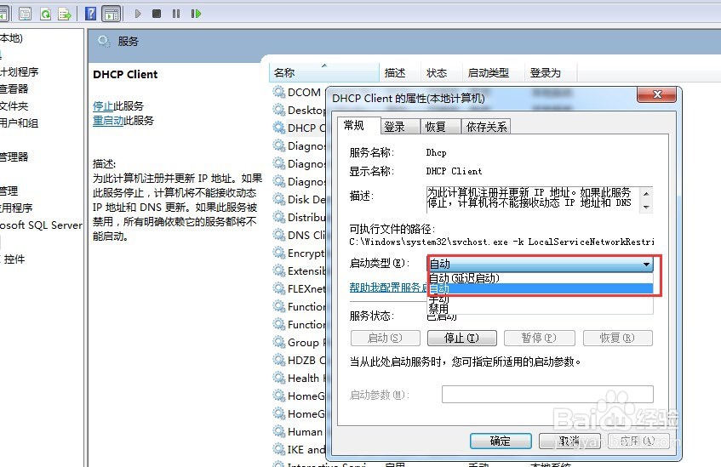Click gear icon of DNS Cli service row
Image resolution: width=721 pixels, height=467 pixels.
click(x=278, y=236)
